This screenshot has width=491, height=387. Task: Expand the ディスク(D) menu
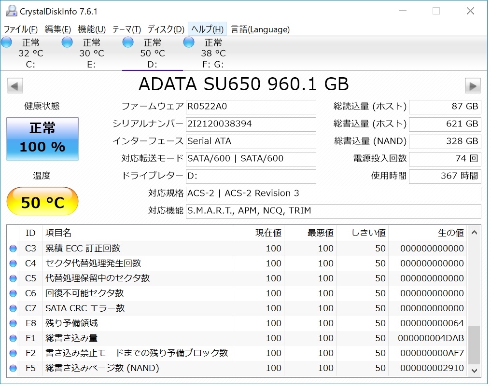pyautogui.click(x=166, y=29)
